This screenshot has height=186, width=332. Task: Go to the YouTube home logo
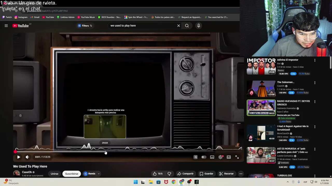[20, 26]
